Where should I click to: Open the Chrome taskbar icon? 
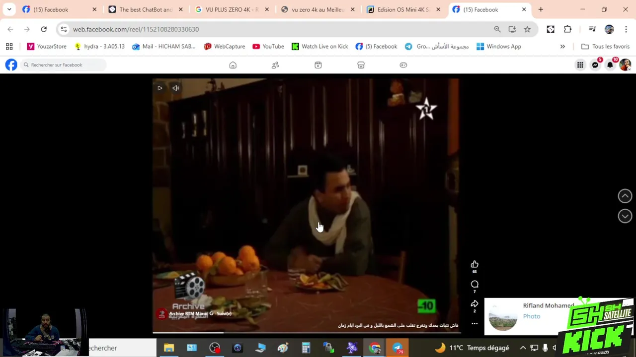pos(375,348)
